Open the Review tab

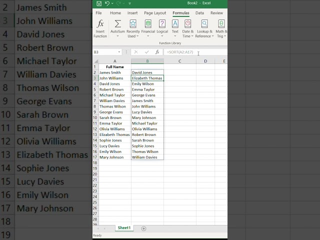[216, 13]
